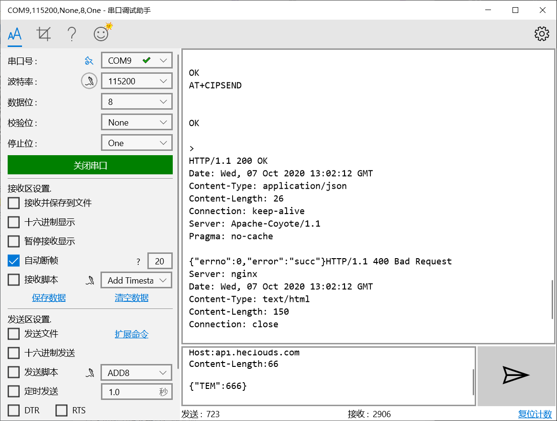Click the pen icon next to 接收脚本

point(90,280)
